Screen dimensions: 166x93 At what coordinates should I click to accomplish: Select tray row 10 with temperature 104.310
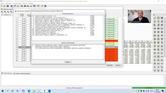(22, 39)
